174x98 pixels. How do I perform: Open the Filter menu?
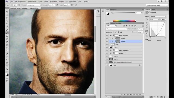pyautogui.click(x=61, y=2)
